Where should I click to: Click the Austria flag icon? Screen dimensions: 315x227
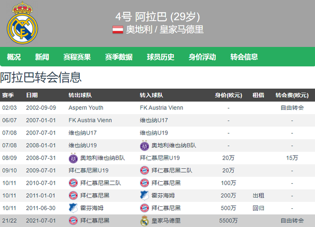(118, 30)
